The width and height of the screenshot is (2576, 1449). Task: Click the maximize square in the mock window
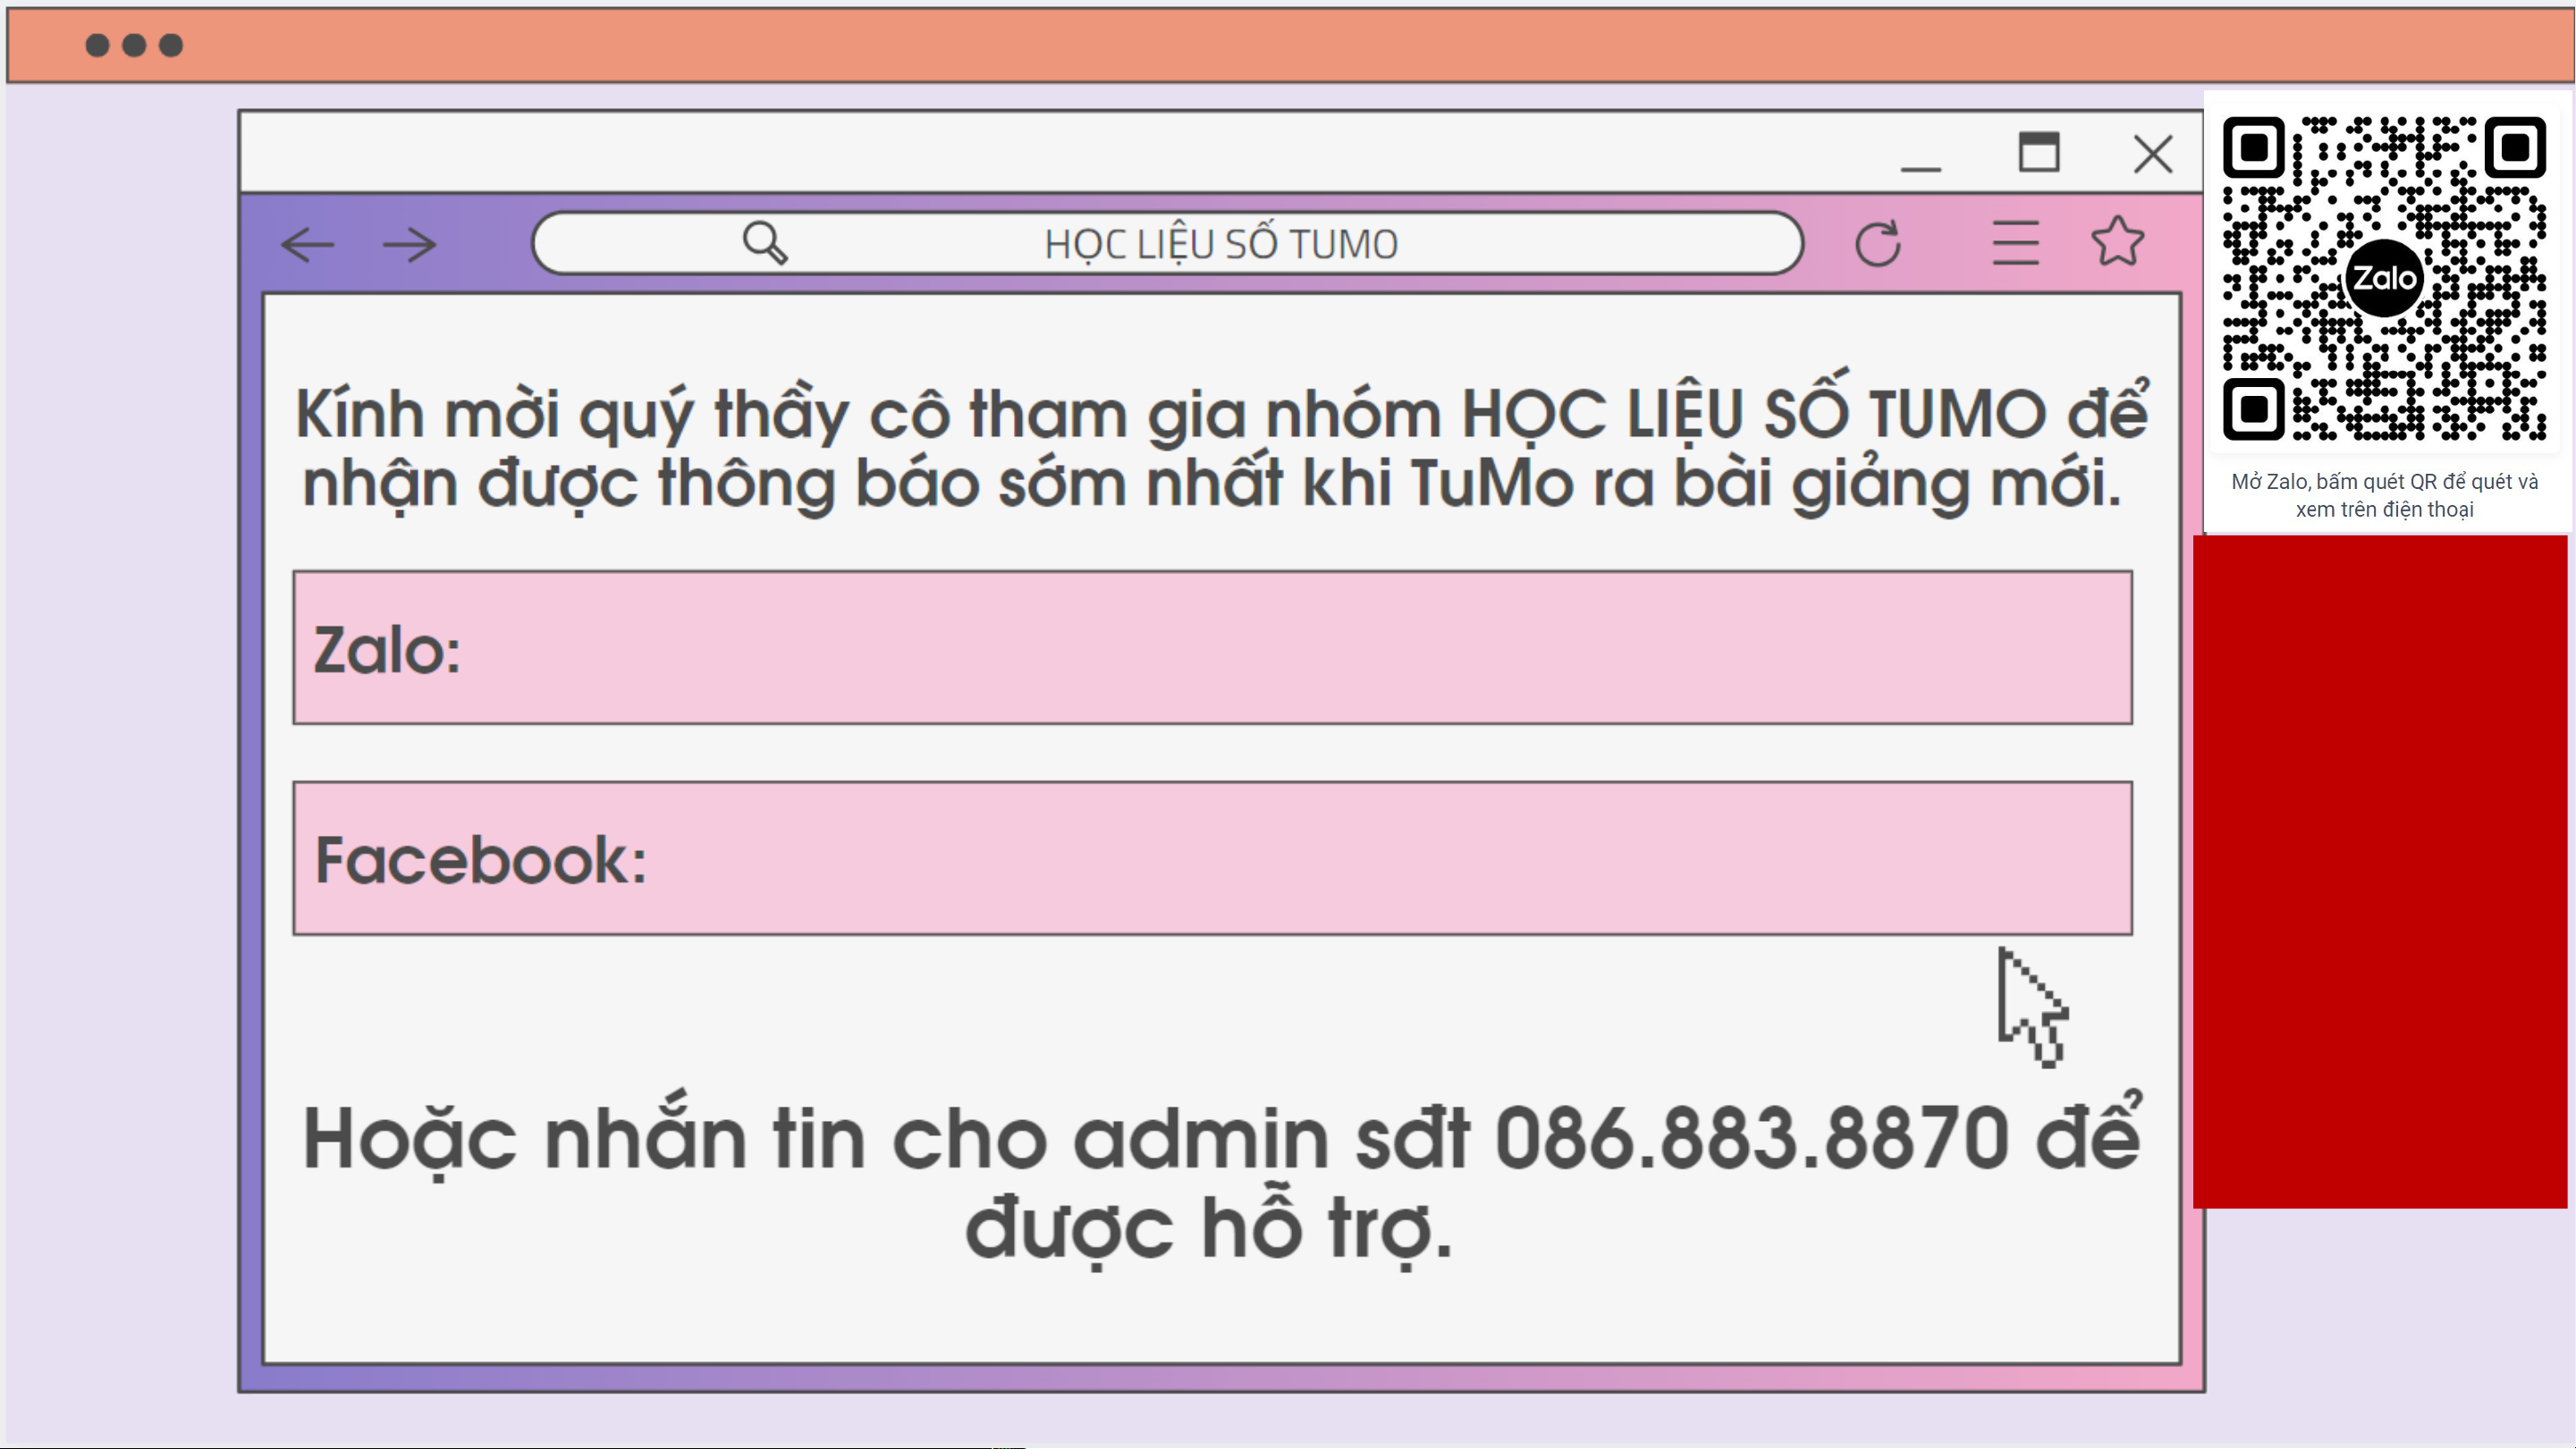point(2039,152)
